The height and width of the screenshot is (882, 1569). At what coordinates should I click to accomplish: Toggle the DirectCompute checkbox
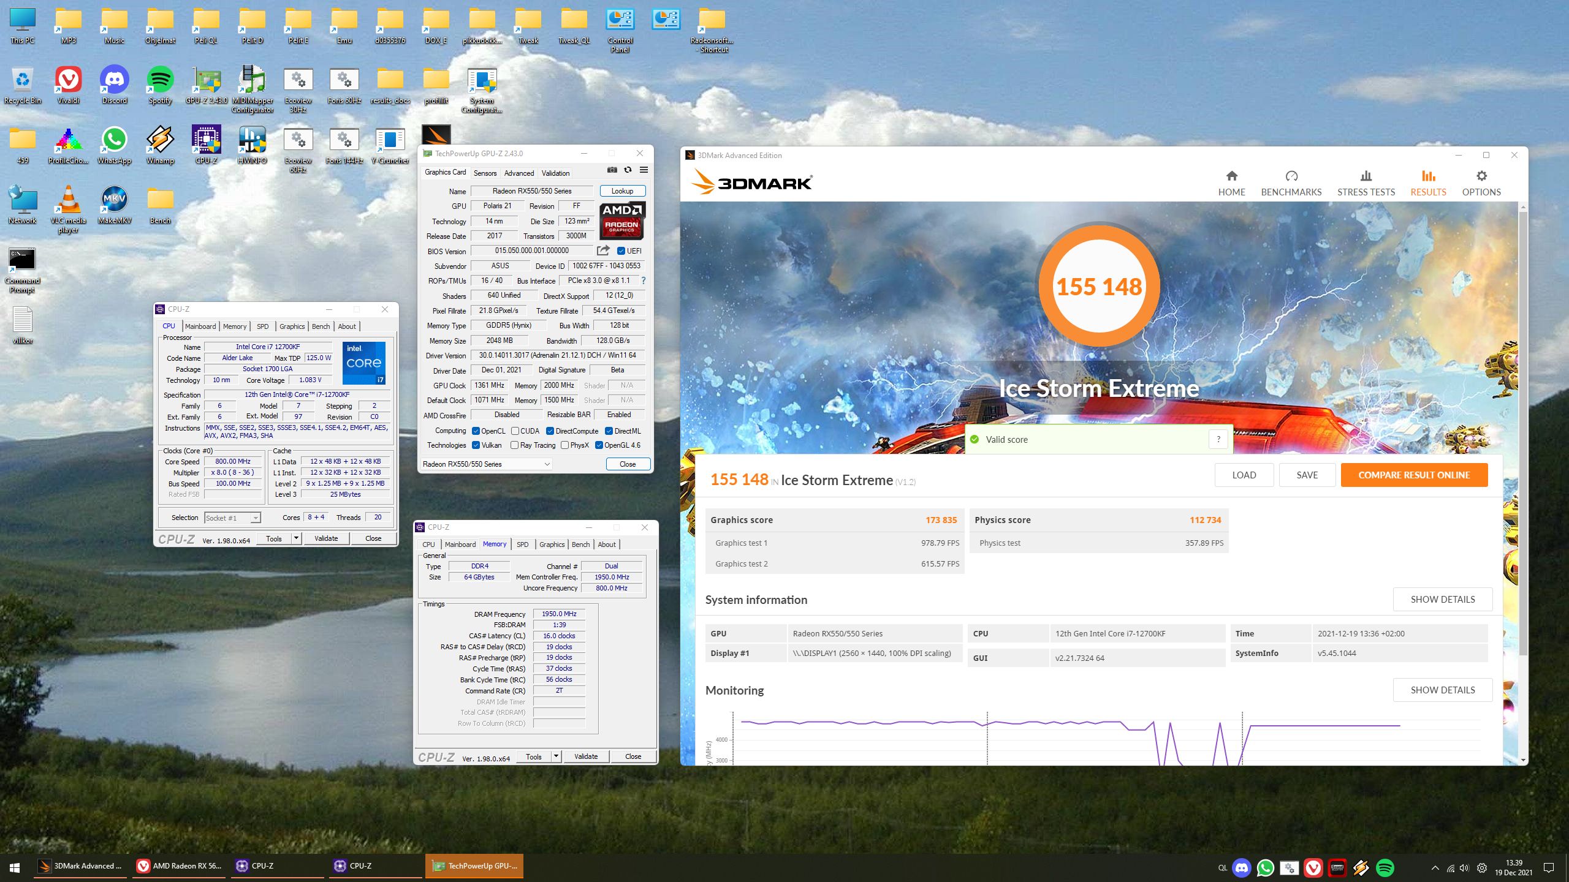tap(550, 431)
